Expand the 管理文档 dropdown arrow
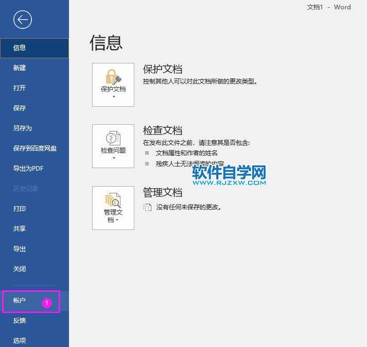Screen dimensions: 367x347 [117, 220]
